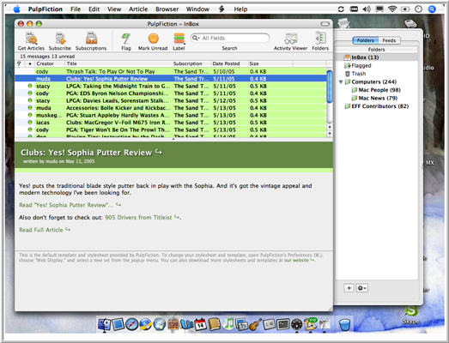The image size is (449, 343).
Task: Click unread dot of EDS Byron Nelson row
Action: pyautogui.click(x=30, y=93)
